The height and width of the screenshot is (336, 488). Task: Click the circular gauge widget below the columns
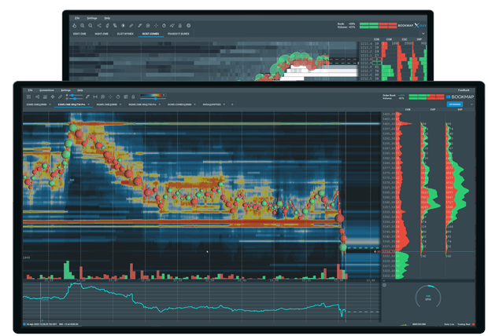(x=428, y=298)
